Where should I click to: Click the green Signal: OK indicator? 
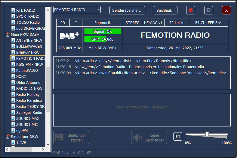click(x=103, y=31)
